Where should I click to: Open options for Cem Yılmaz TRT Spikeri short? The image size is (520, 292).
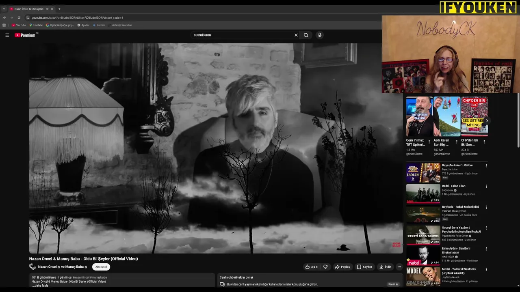[429, 142]
